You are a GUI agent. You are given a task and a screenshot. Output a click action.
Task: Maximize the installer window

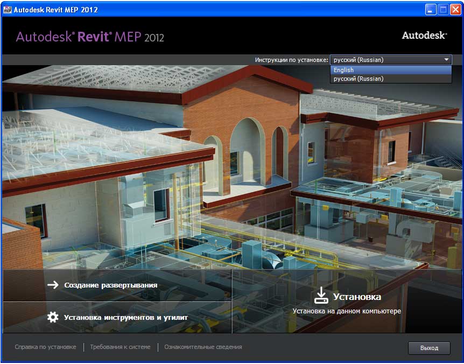(443, 10)
